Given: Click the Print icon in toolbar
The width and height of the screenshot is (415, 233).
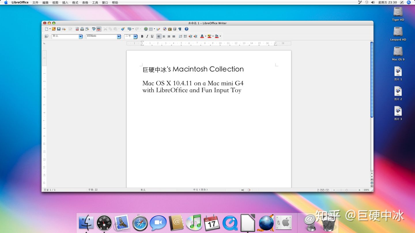Looking at the screenshot, I should 82,29.
